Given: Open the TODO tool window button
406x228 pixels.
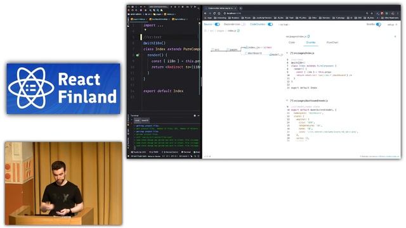Looking at the screenshot, I should [x=154, y=152].
